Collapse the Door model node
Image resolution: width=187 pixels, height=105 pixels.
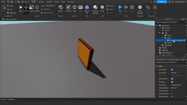click(160, 33)
